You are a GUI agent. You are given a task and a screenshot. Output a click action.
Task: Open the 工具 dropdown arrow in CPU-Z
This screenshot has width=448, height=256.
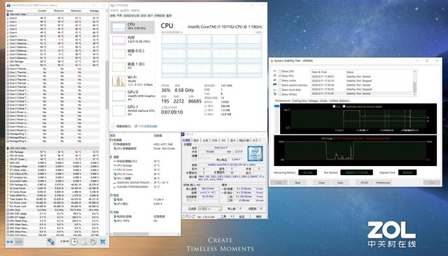[232, 216]
